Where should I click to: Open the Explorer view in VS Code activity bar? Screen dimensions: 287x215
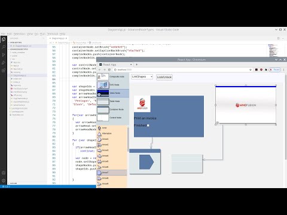tap(4, 39)
